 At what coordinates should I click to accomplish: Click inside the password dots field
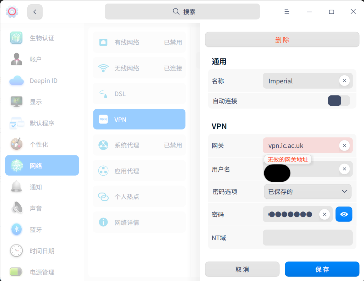tap(298, 214)
